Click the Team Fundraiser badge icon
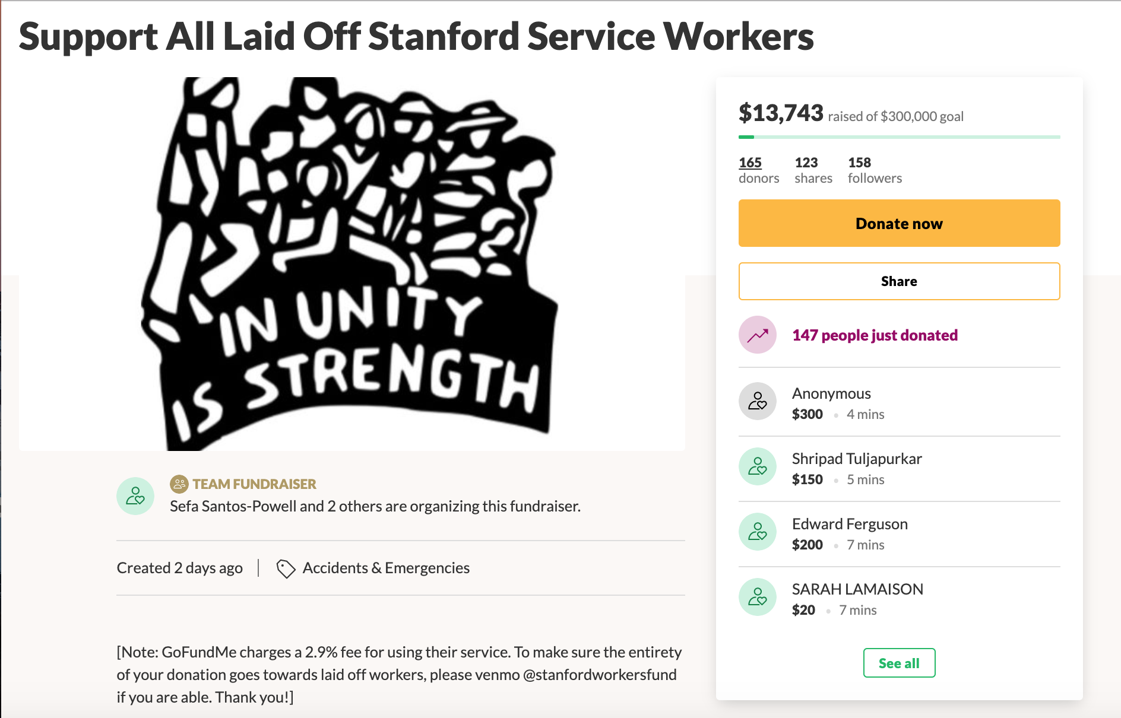1121x718 pixels. point(179,484)
